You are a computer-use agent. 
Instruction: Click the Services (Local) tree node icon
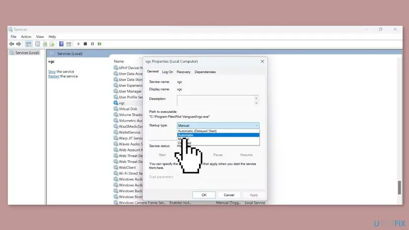[x=11, y=53]
